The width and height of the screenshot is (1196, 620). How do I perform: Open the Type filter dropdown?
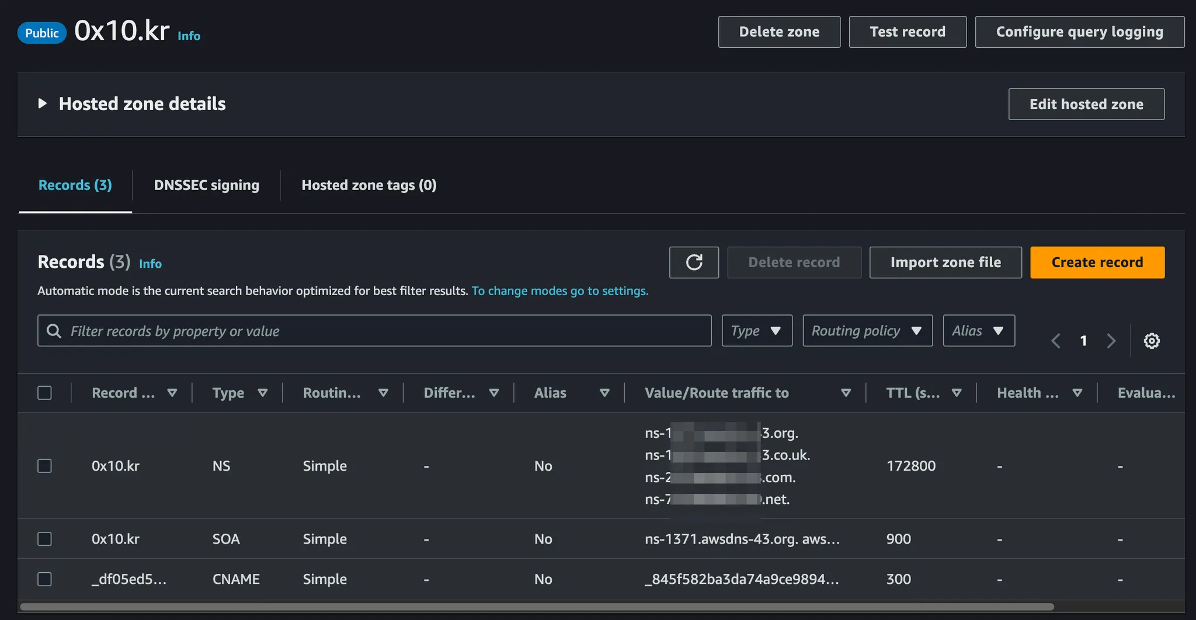point(756,331)
